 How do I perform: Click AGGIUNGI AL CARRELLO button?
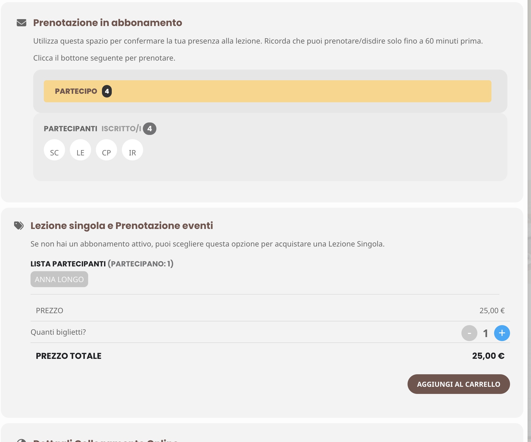click(x=459, y=384)
